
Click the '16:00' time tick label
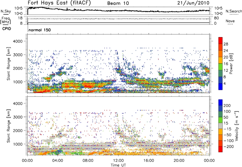pyautogui.click(x=149, y=161)
